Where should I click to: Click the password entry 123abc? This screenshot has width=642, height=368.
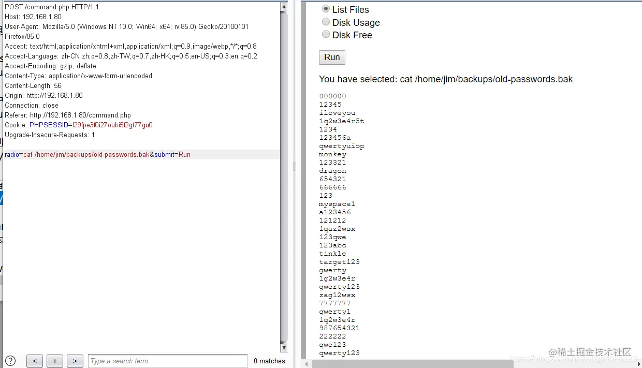[332, 245]
